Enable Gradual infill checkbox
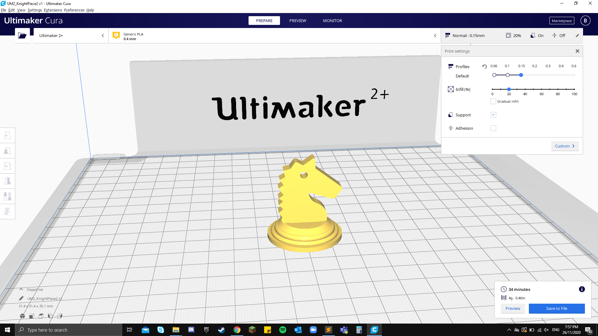The height and width of the screenshot is (336, 598). [x=493, y=101]
